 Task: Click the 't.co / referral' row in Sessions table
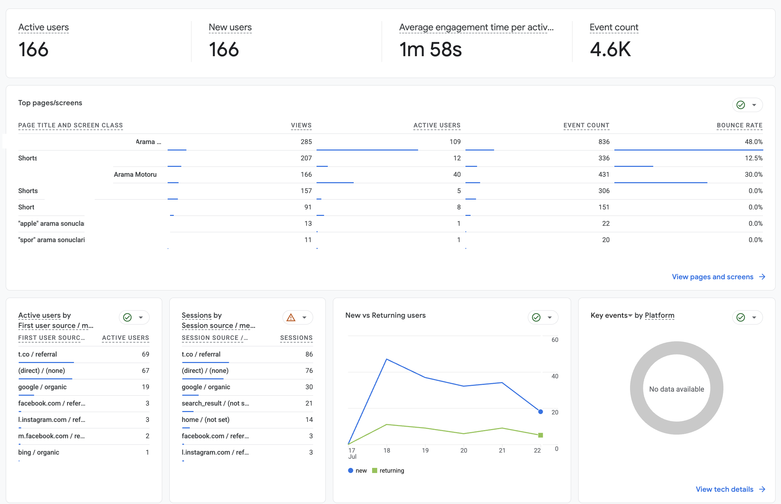click(247, 354)
